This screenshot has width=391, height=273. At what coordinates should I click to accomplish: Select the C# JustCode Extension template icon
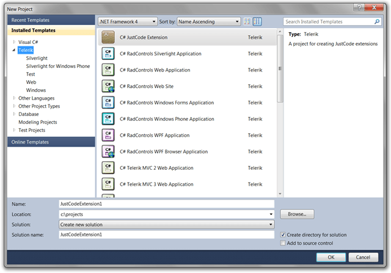[x=108, y=37]
